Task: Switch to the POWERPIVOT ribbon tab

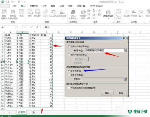Action: point(96,6)
